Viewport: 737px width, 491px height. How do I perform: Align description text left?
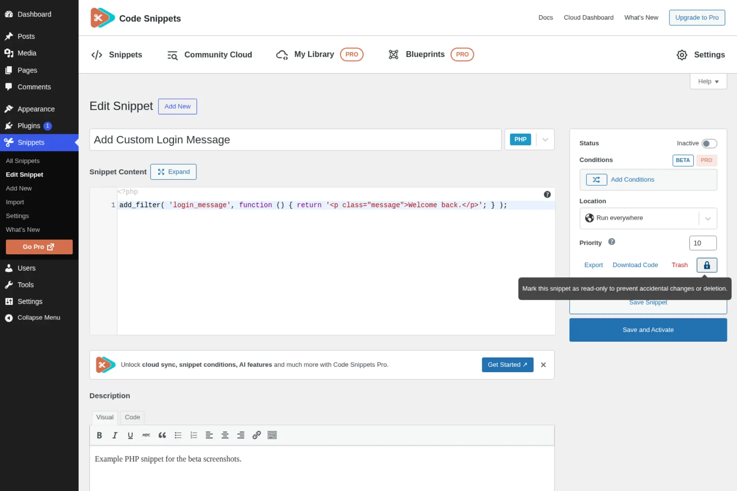click(209, 435)
